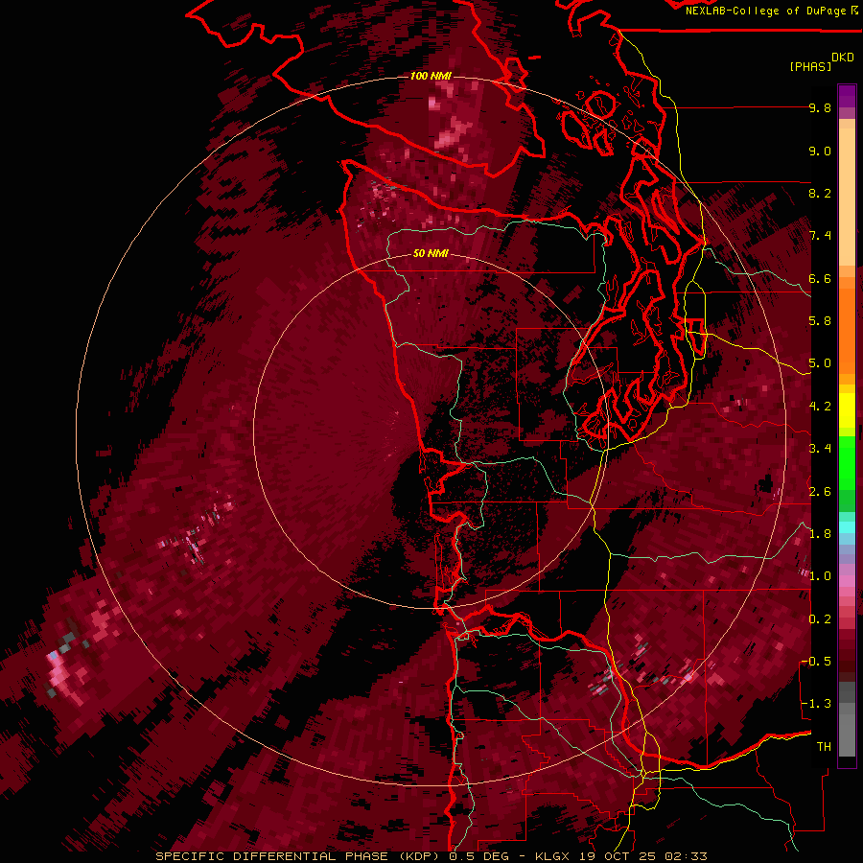Click the 100 NMI range ring label
Screen dimensions: 863x863
pyautogui.click(x=431, y=76)
